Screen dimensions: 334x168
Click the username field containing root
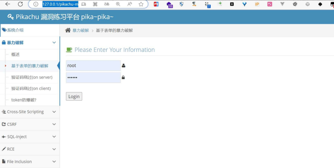point(93,66)
